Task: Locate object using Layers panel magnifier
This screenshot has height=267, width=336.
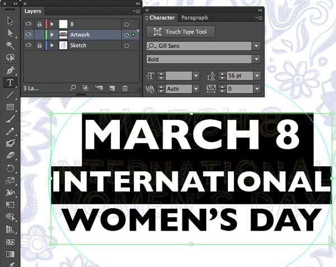Action: pyautogui.click(x=73, y=87)
